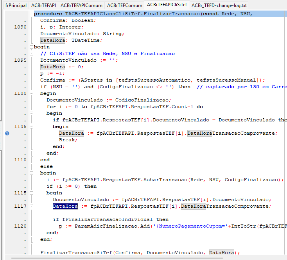Click the procedure FinalizarTransacao header line
Viewport: 287px width, 260px height.
143,14
